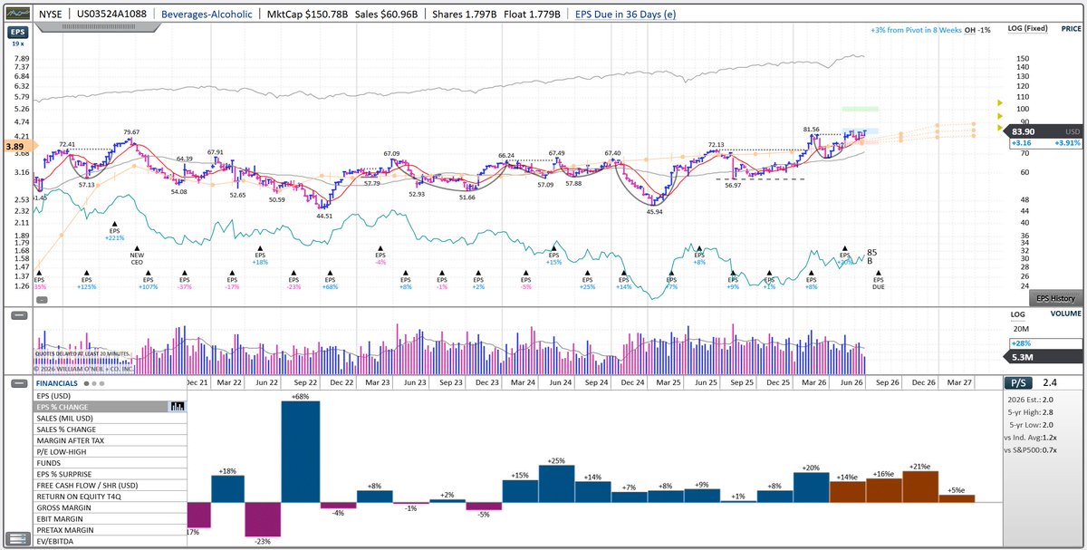Click the EPS -23% marker

(x=293, y=280)
